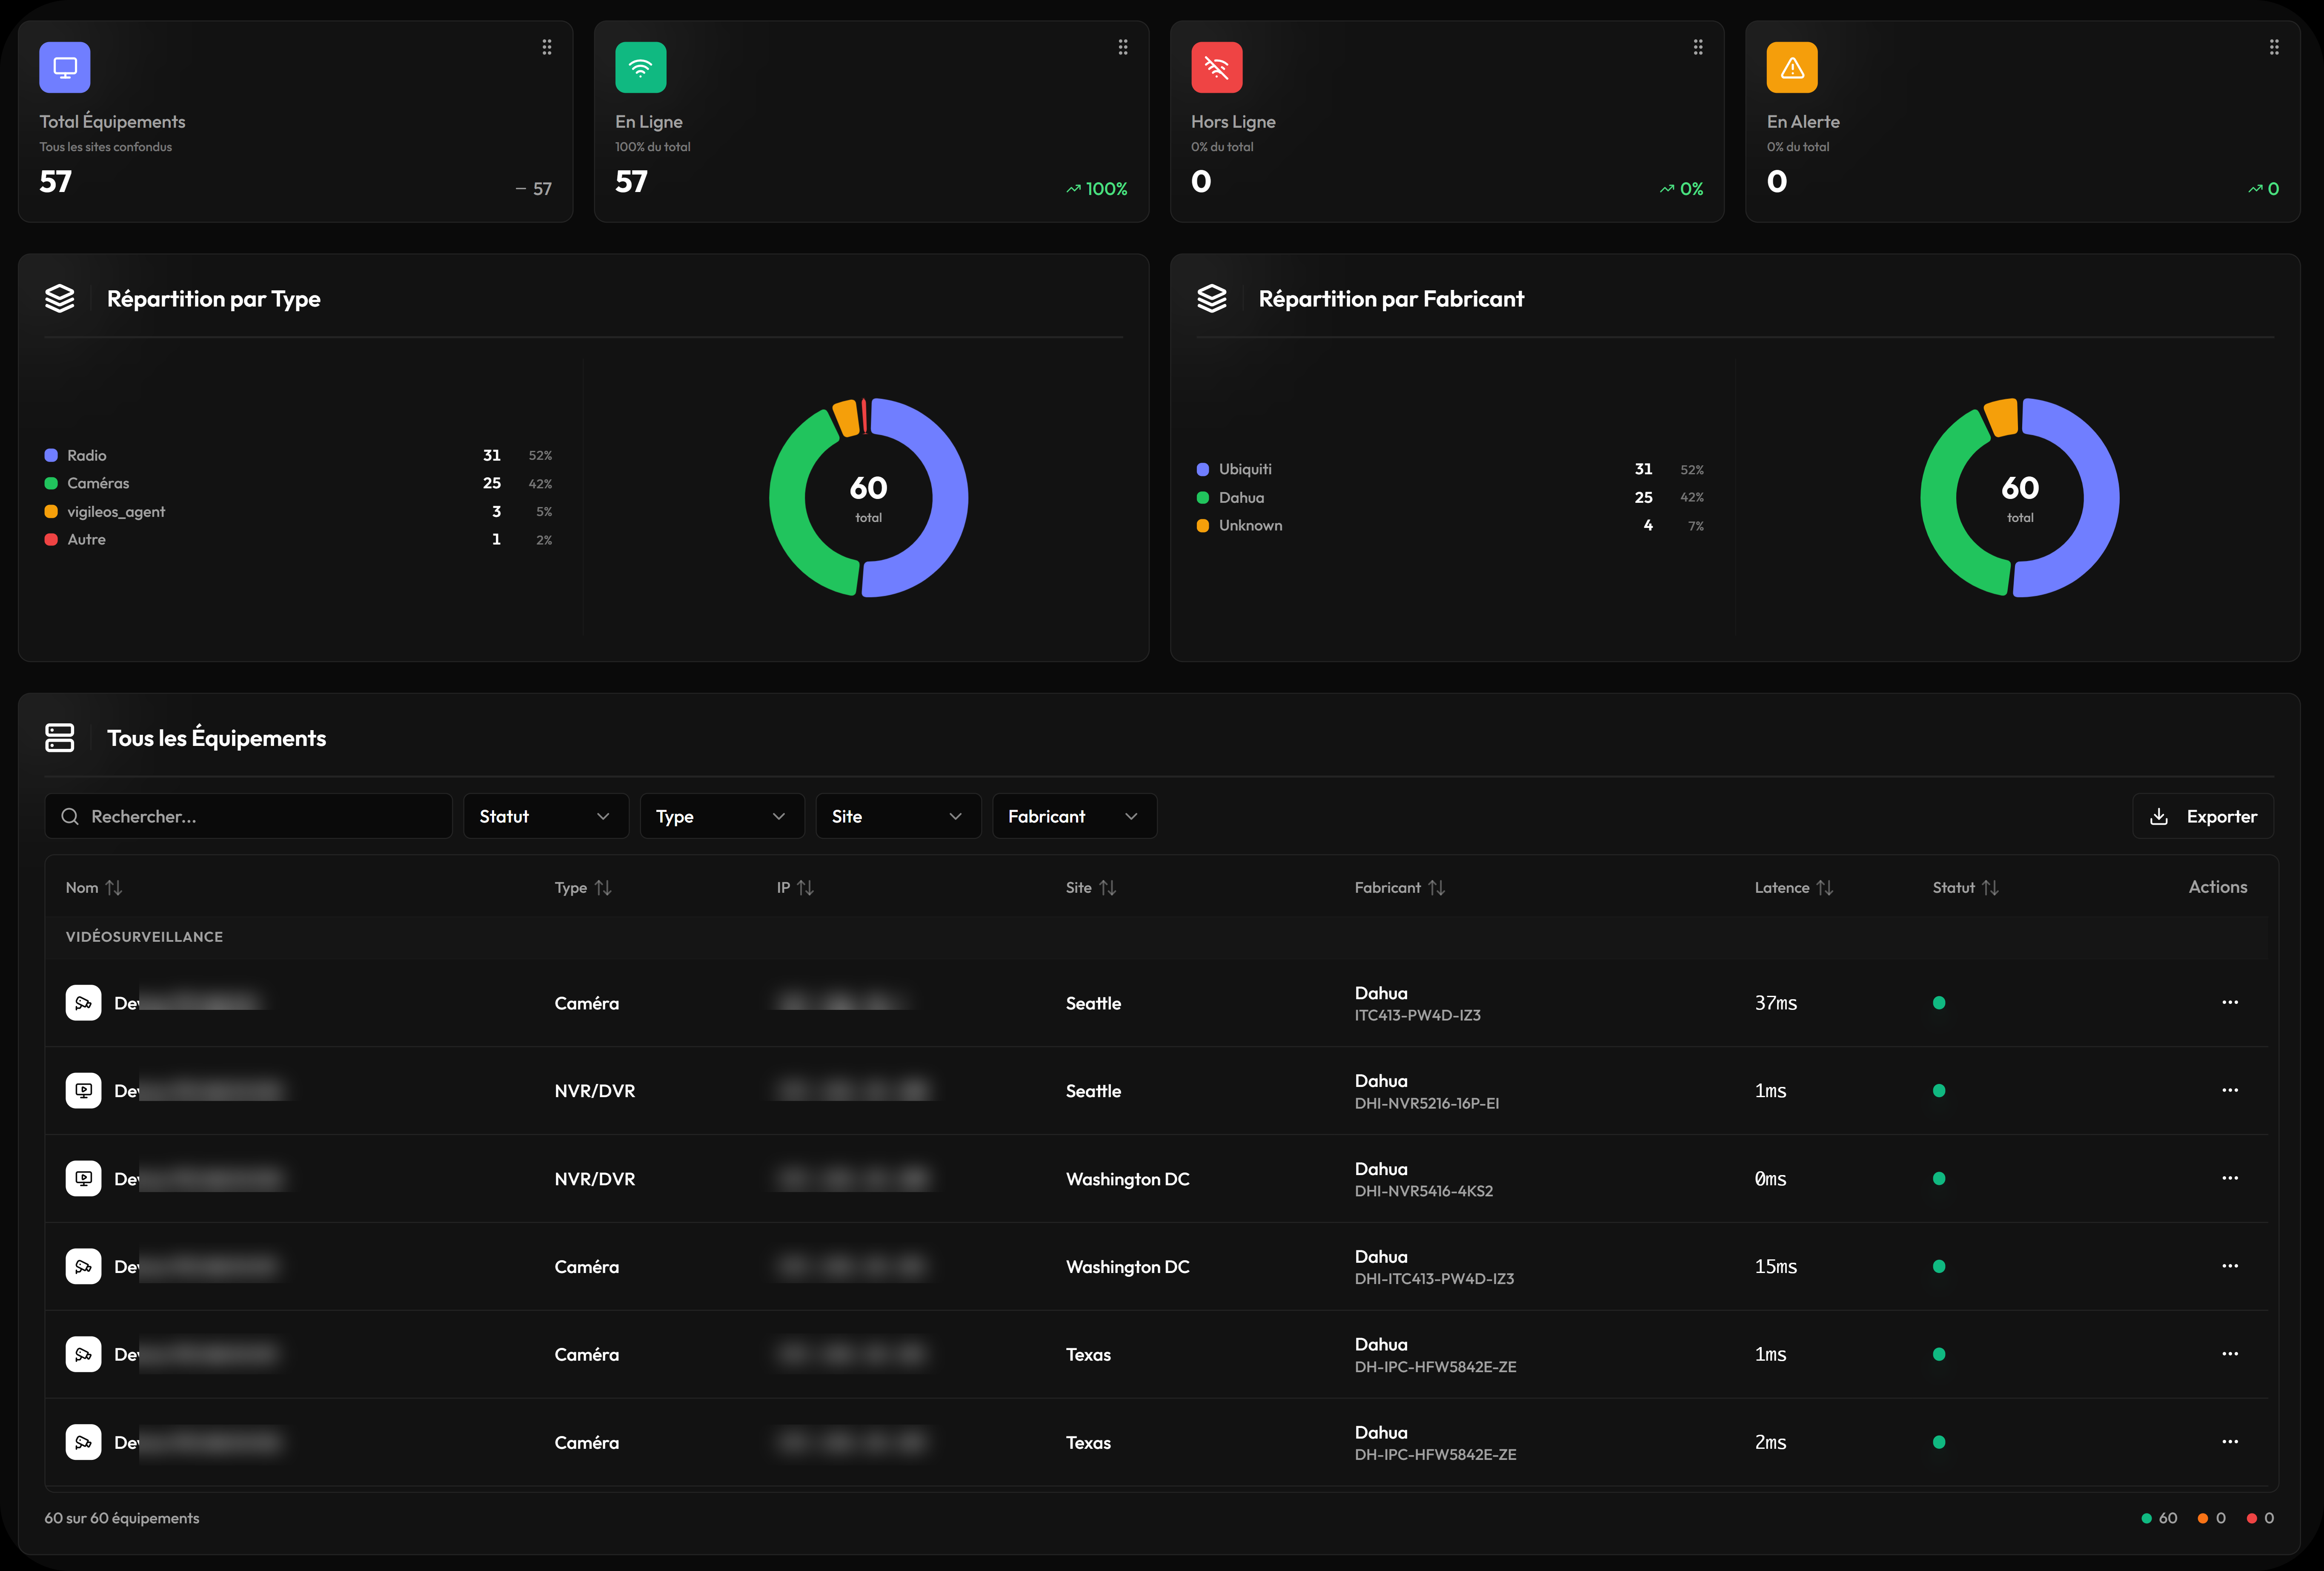The height and width of the screenshot is (1571, 2324).
Task: Open drag handle on Hors Ligne card
Action: [1698, 47]
